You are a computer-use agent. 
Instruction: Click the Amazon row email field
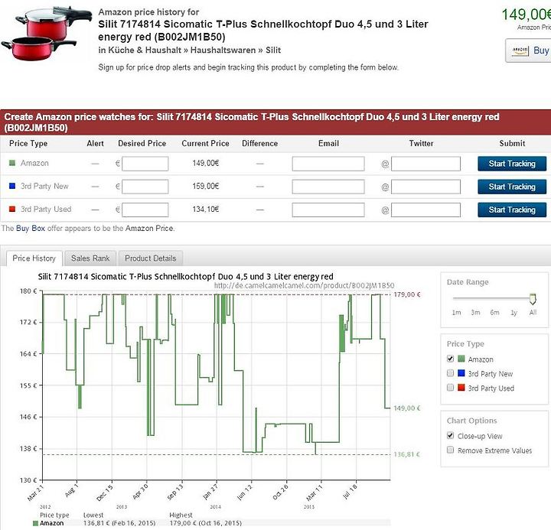click(328, 164)
